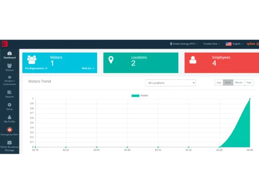
Task: Open the Visitors sidebar icon
Action: click(9, 66)
